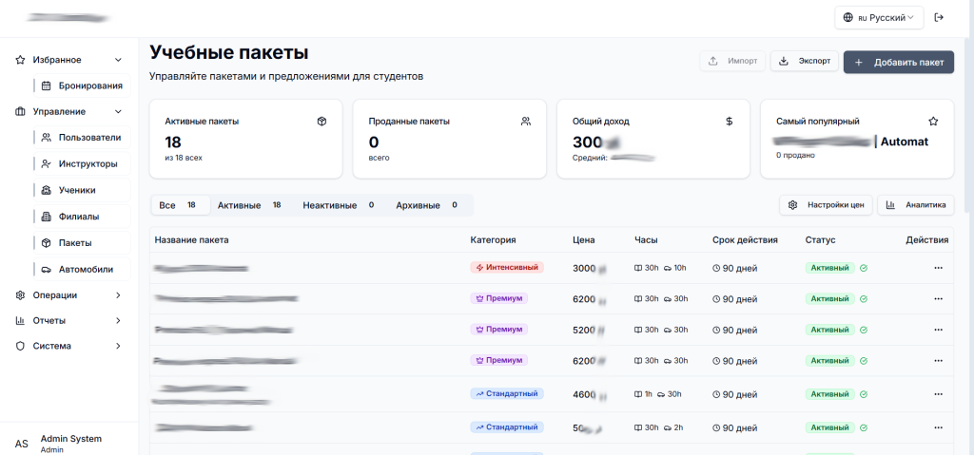Open actions menu for the Интенсивный package row
This screenshot has height=455, width=974.
(x=938, y=268)
